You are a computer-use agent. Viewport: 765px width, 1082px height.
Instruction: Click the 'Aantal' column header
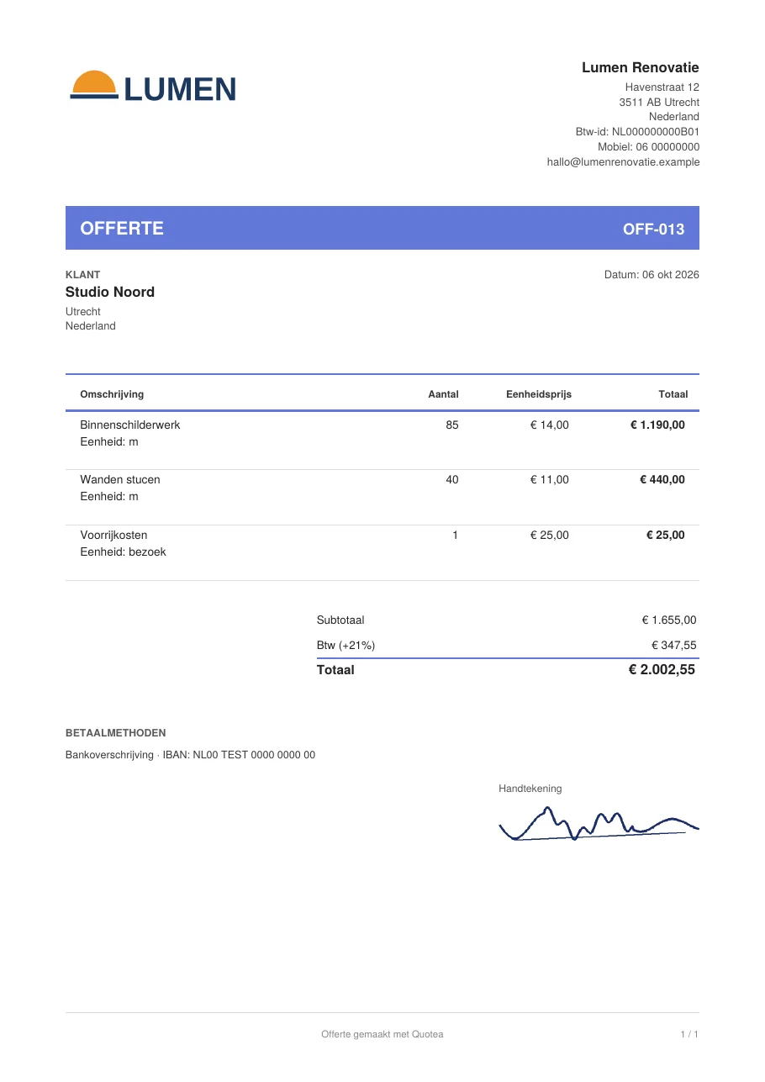[444, 394]
